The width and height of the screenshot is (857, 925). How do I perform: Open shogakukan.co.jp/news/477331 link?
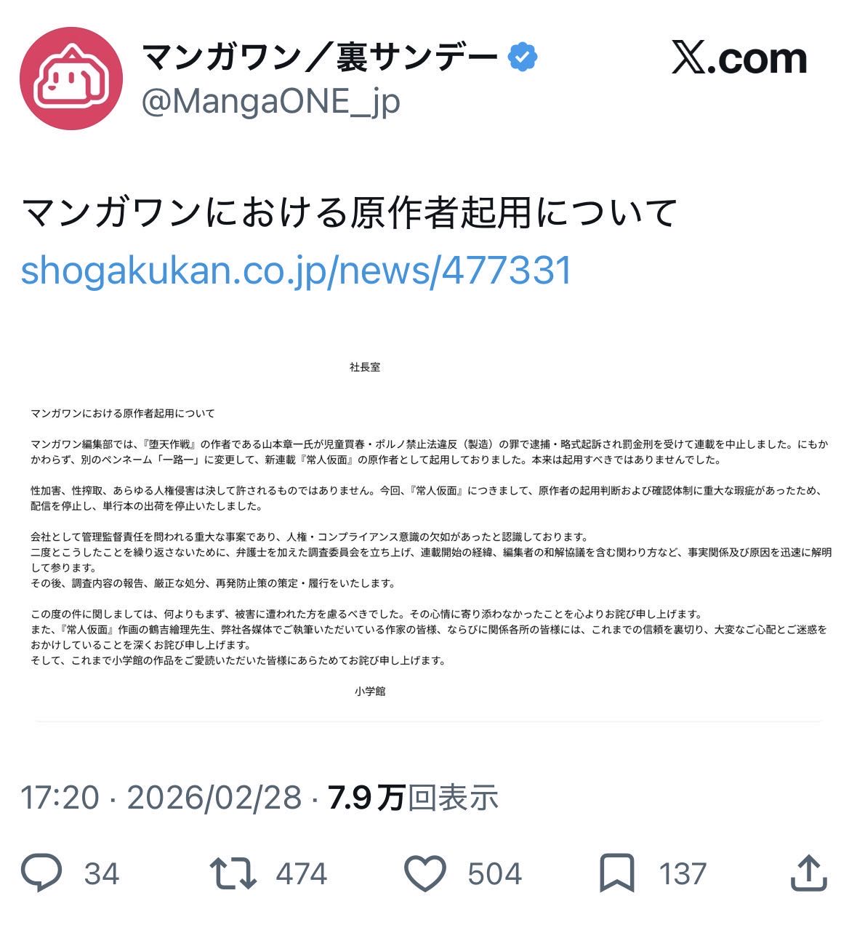[297, 271]
